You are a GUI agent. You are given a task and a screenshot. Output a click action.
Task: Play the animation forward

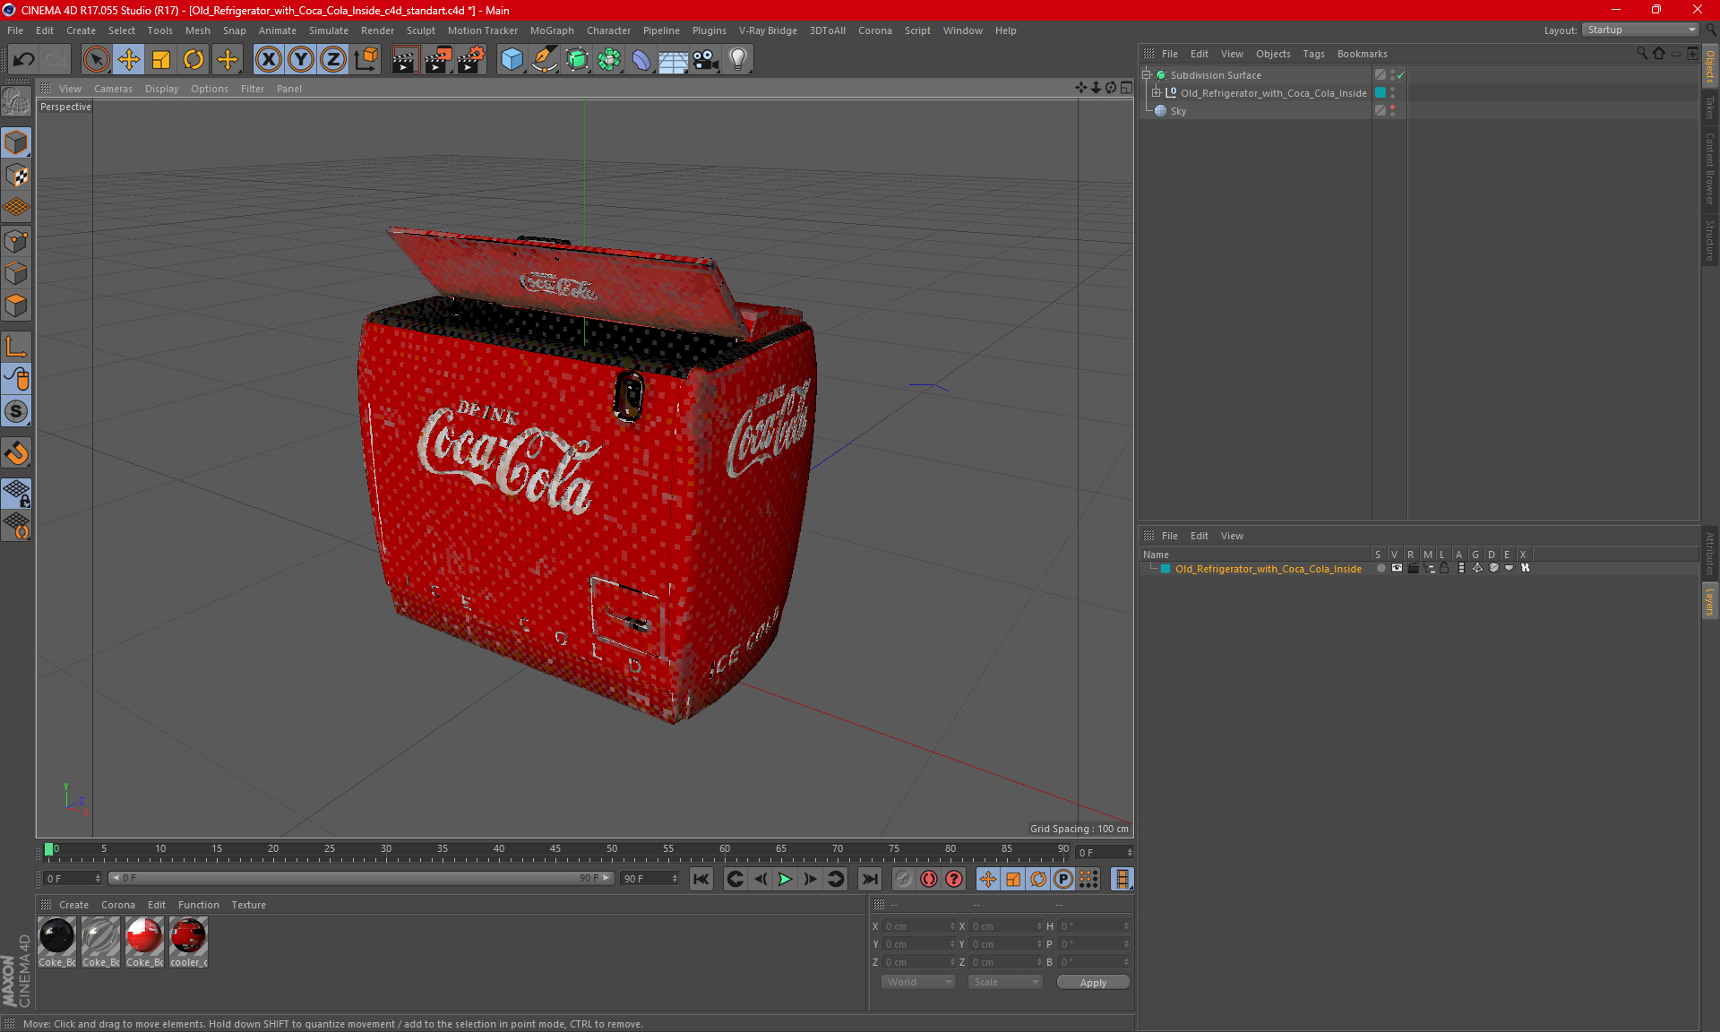pyautogui.click(x=785, y=879)
